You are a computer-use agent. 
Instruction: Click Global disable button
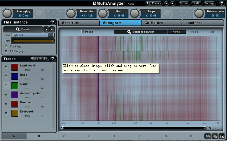pos(39,59)
